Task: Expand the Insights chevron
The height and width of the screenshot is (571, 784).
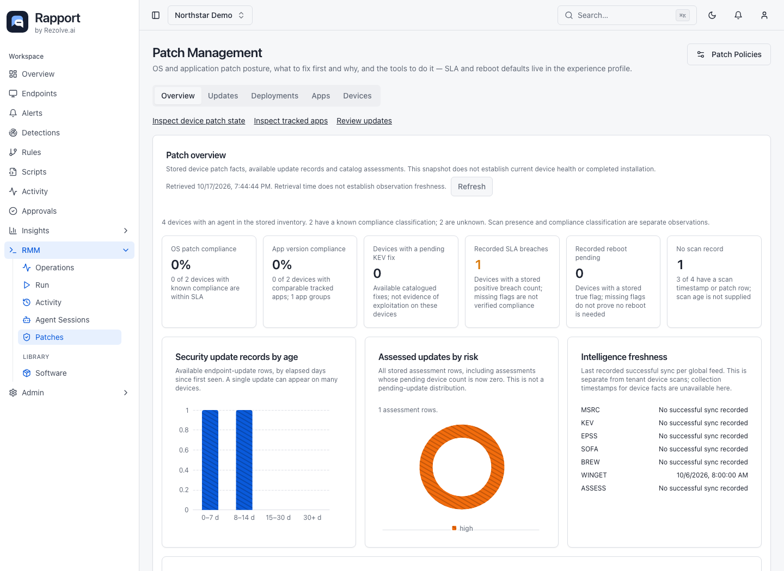Action: click(126, 231)
